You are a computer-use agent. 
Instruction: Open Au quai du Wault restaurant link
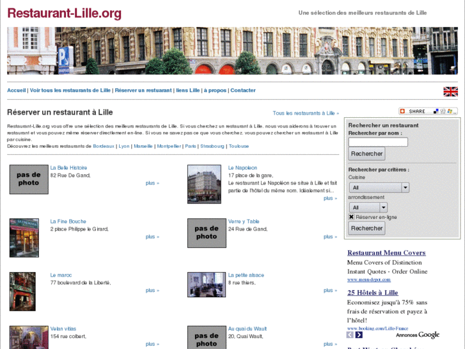[x=248, y=329]
